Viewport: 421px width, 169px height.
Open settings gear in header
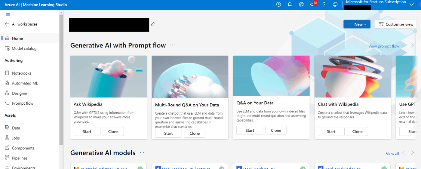pos(301,5)
